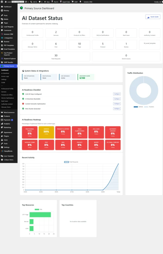Configure AI Directives Reachable item
The height and width of the screenshot is (254, 163).
coord(117,99)
